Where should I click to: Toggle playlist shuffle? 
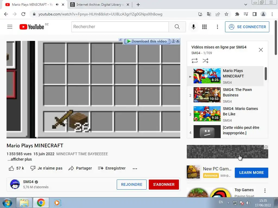click(205, 61)
